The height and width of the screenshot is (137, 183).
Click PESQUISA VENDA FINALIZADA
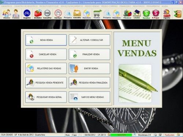89,83
